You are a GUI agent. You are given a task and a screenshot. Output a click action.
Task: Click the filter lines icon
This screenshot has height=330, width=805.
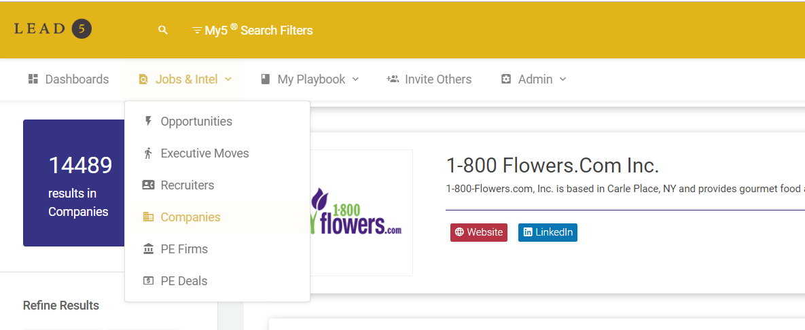coord(196,31)
